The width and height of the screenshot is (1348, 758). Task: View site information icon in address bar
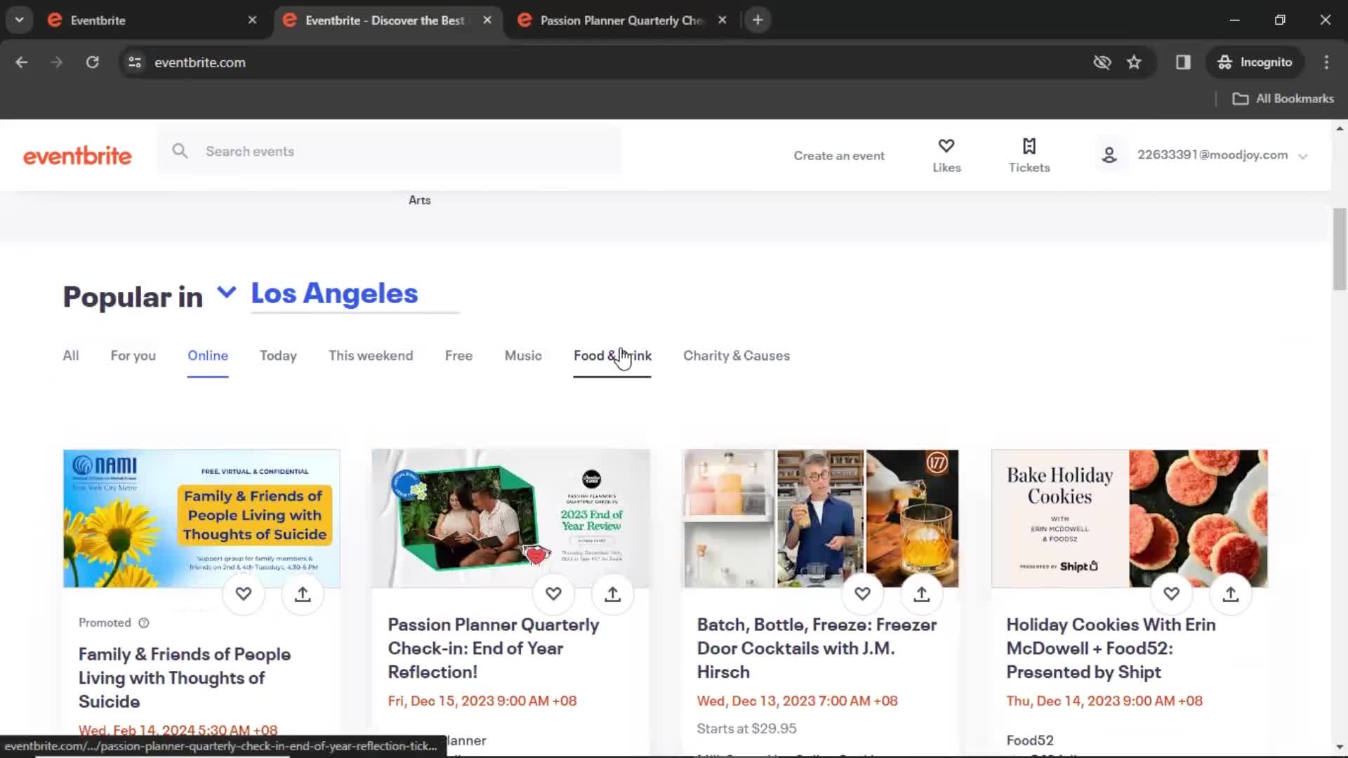pyautogui.click(x=135, y=62)
